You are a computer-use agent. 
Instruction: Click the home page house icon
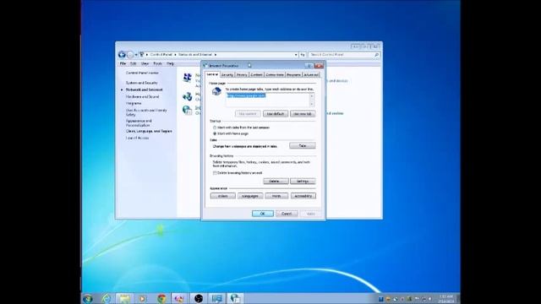tap(216, 92)
